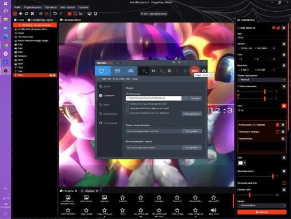
Task: Select the scale tool in editor toolbar
Action: click(x=32, y=13)
